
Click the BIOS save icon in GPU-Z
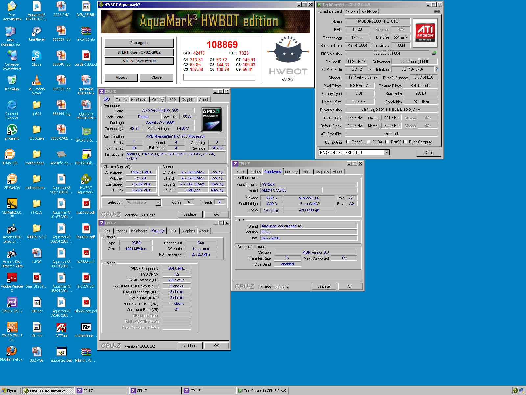pos(434,53)
